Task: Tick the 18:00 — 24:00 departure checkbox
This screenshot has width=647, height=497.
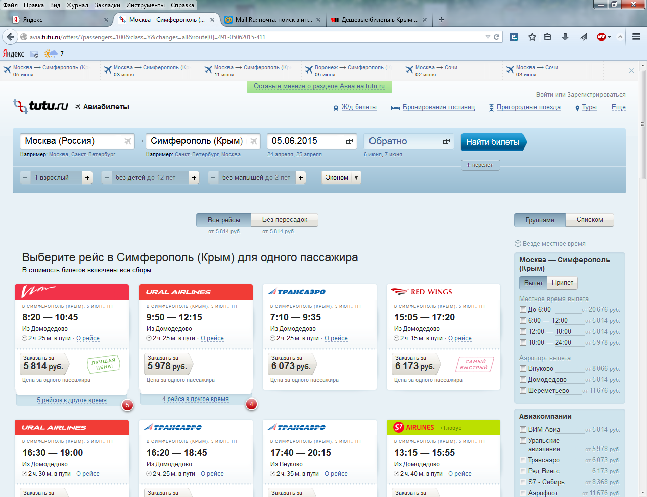Action: click(x=523, y=343)
